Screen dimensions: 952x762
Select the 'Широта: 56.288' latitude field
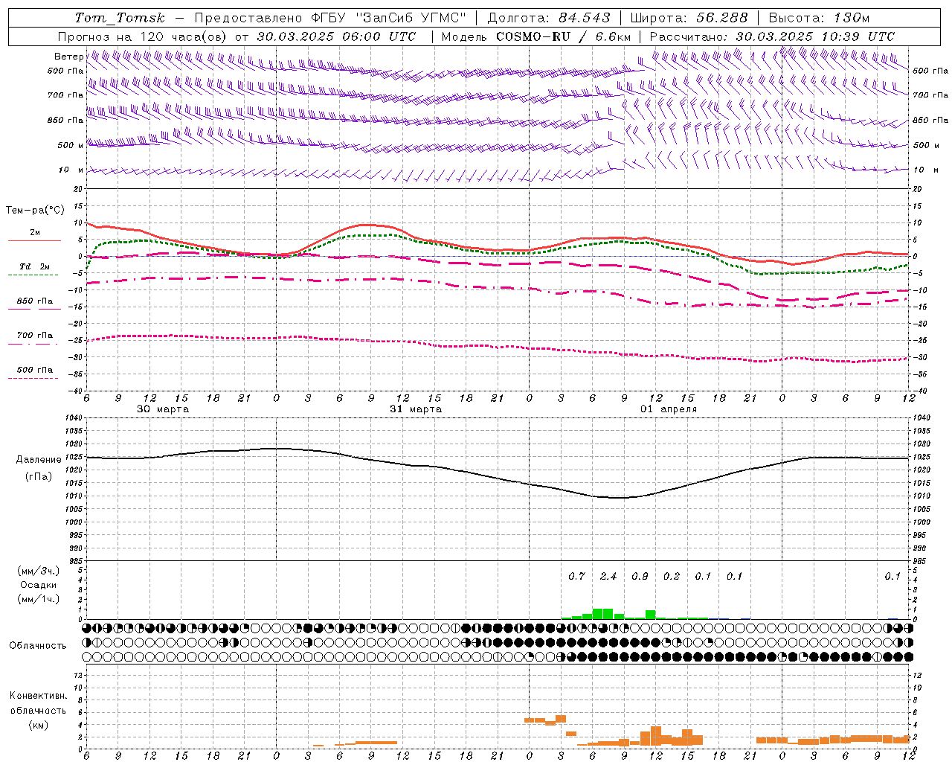(689, 18)
